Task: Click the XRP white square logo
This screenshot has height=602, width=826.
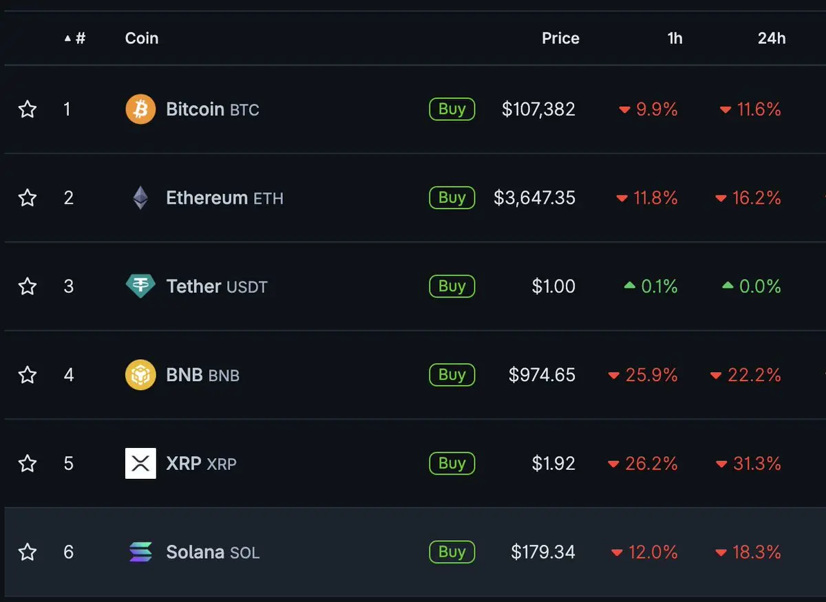Action: (x=140, y=463)
